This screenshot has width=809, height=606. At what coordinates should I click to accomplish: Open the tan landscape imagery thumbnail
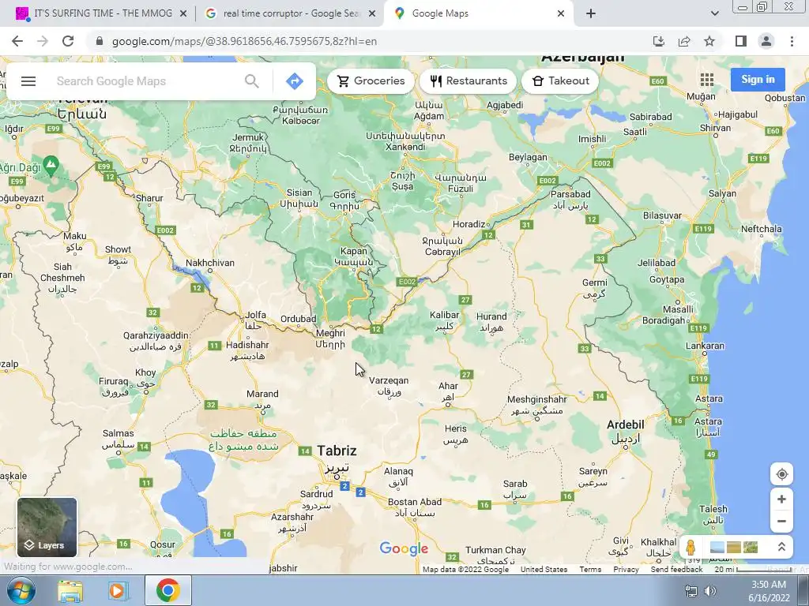click(x=734, y=547)
